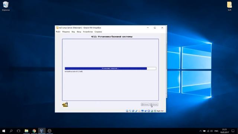The height and width of the screenshot is (134, 238).
Task: Click the blue package installation progress bar
Action: [110, 68]
